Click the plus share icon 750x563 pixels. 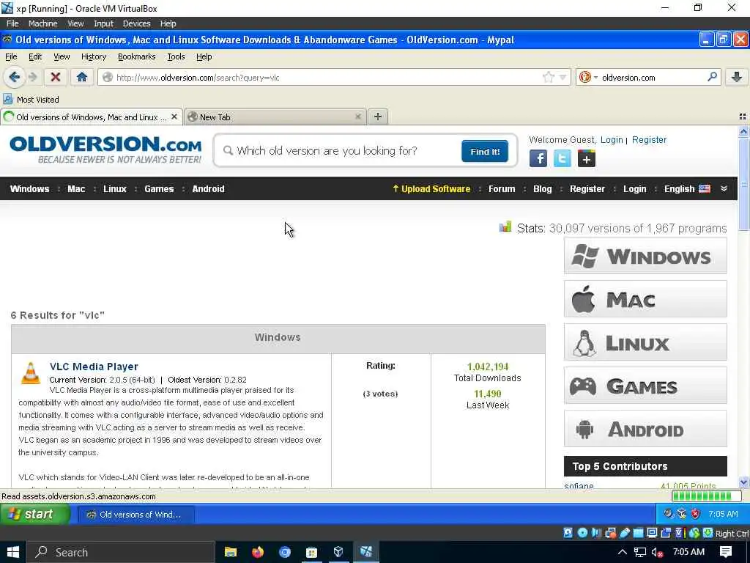pos(587,158)
